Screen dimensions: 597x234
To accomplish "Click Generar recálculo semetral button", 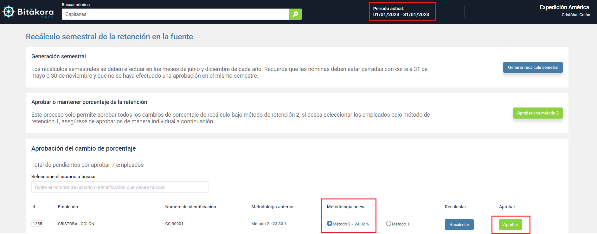I will (x=533, y=67).
